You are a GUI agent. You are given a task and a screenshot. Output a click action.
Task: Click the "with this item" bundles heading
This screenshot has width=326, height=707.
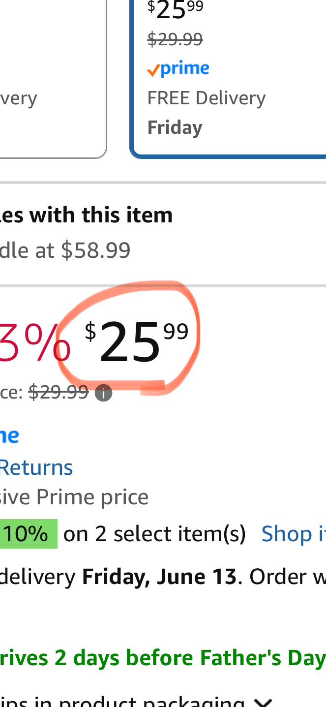click(x=86, y=215)
